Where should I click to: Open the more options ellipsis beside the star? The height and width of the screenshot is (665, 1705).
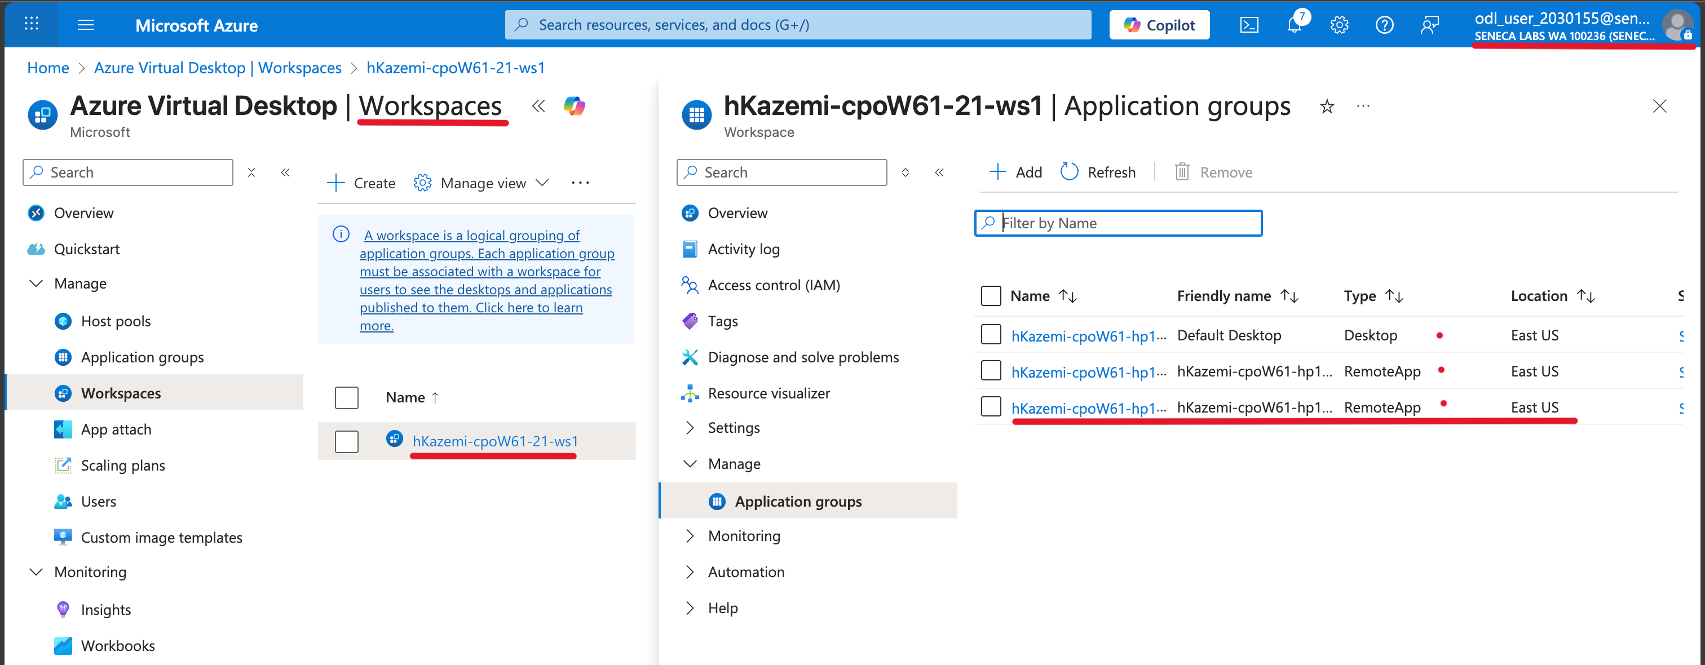click(x=1363, y=106)
